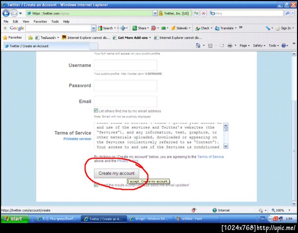Click the Feeds icon in command bar
Screen dimensions: 298x233
pos(210,46)
